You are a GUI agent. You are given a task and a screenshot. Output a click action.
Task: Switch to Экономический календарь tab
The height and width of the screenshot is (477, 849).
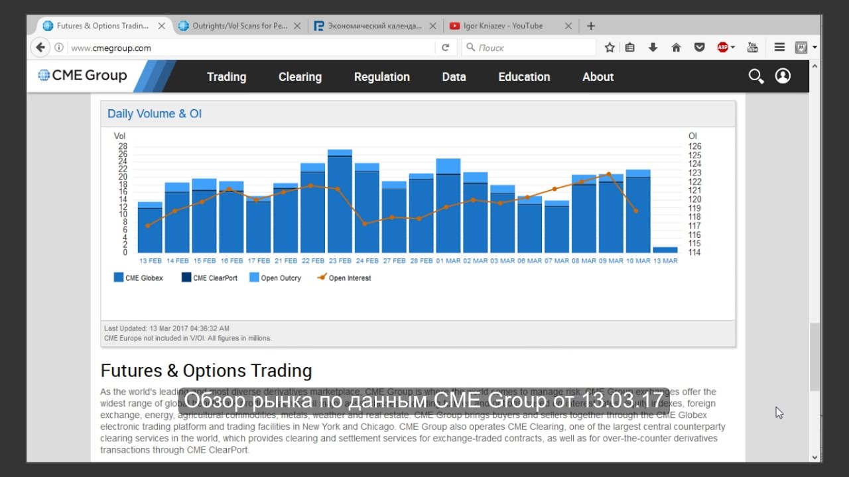tap(375, 26)
